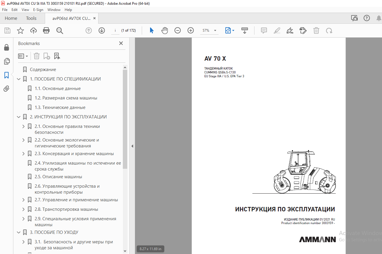Click the page number input field
The height and width of the screenshot is (254, 382).
tap(115, 30)
